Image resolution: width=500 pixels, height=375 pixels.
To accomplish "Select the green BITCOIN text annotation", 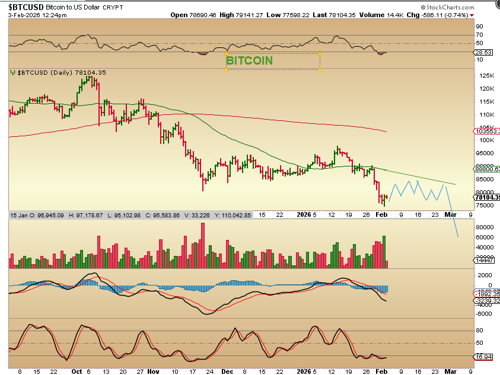I will 249,60.
